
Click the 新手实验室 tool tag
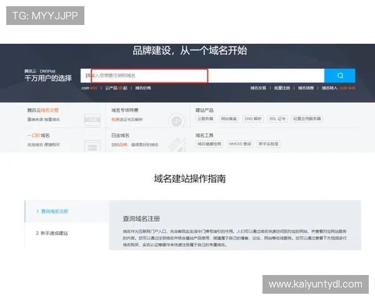[269, 144]
